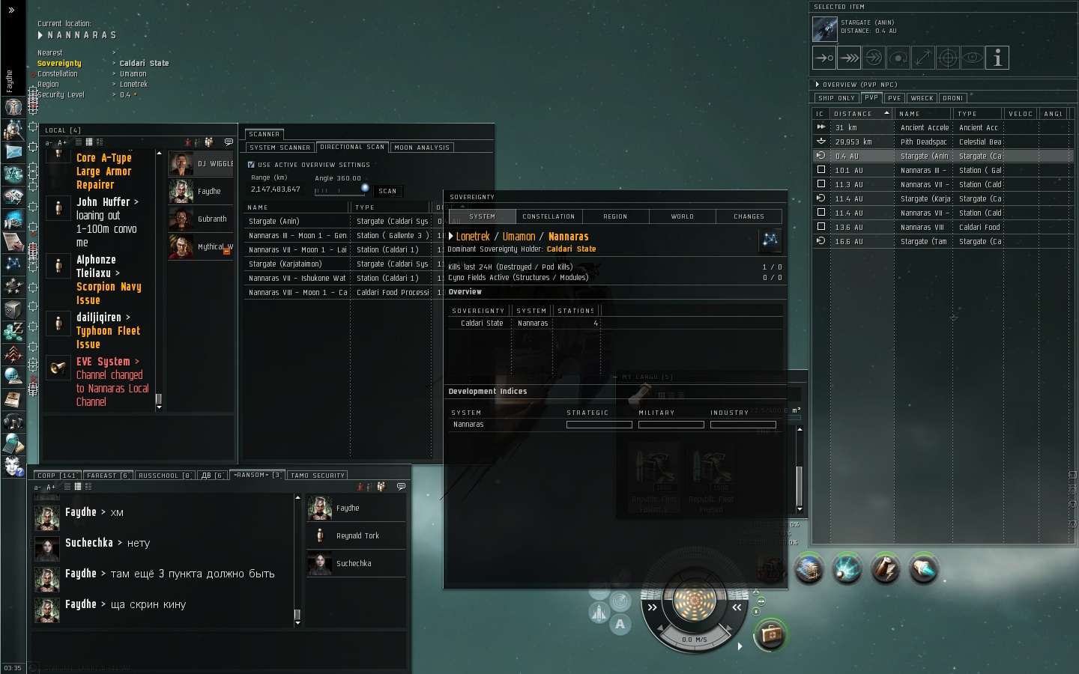Viewport: 1079px width, 674px height.
Task: Expand the Nearest arrow in location info
Action: pos(114,52)
